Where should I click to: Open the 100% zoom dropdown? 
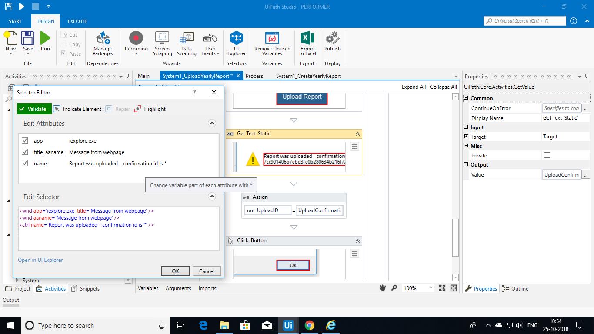click(x=430, y=288)
